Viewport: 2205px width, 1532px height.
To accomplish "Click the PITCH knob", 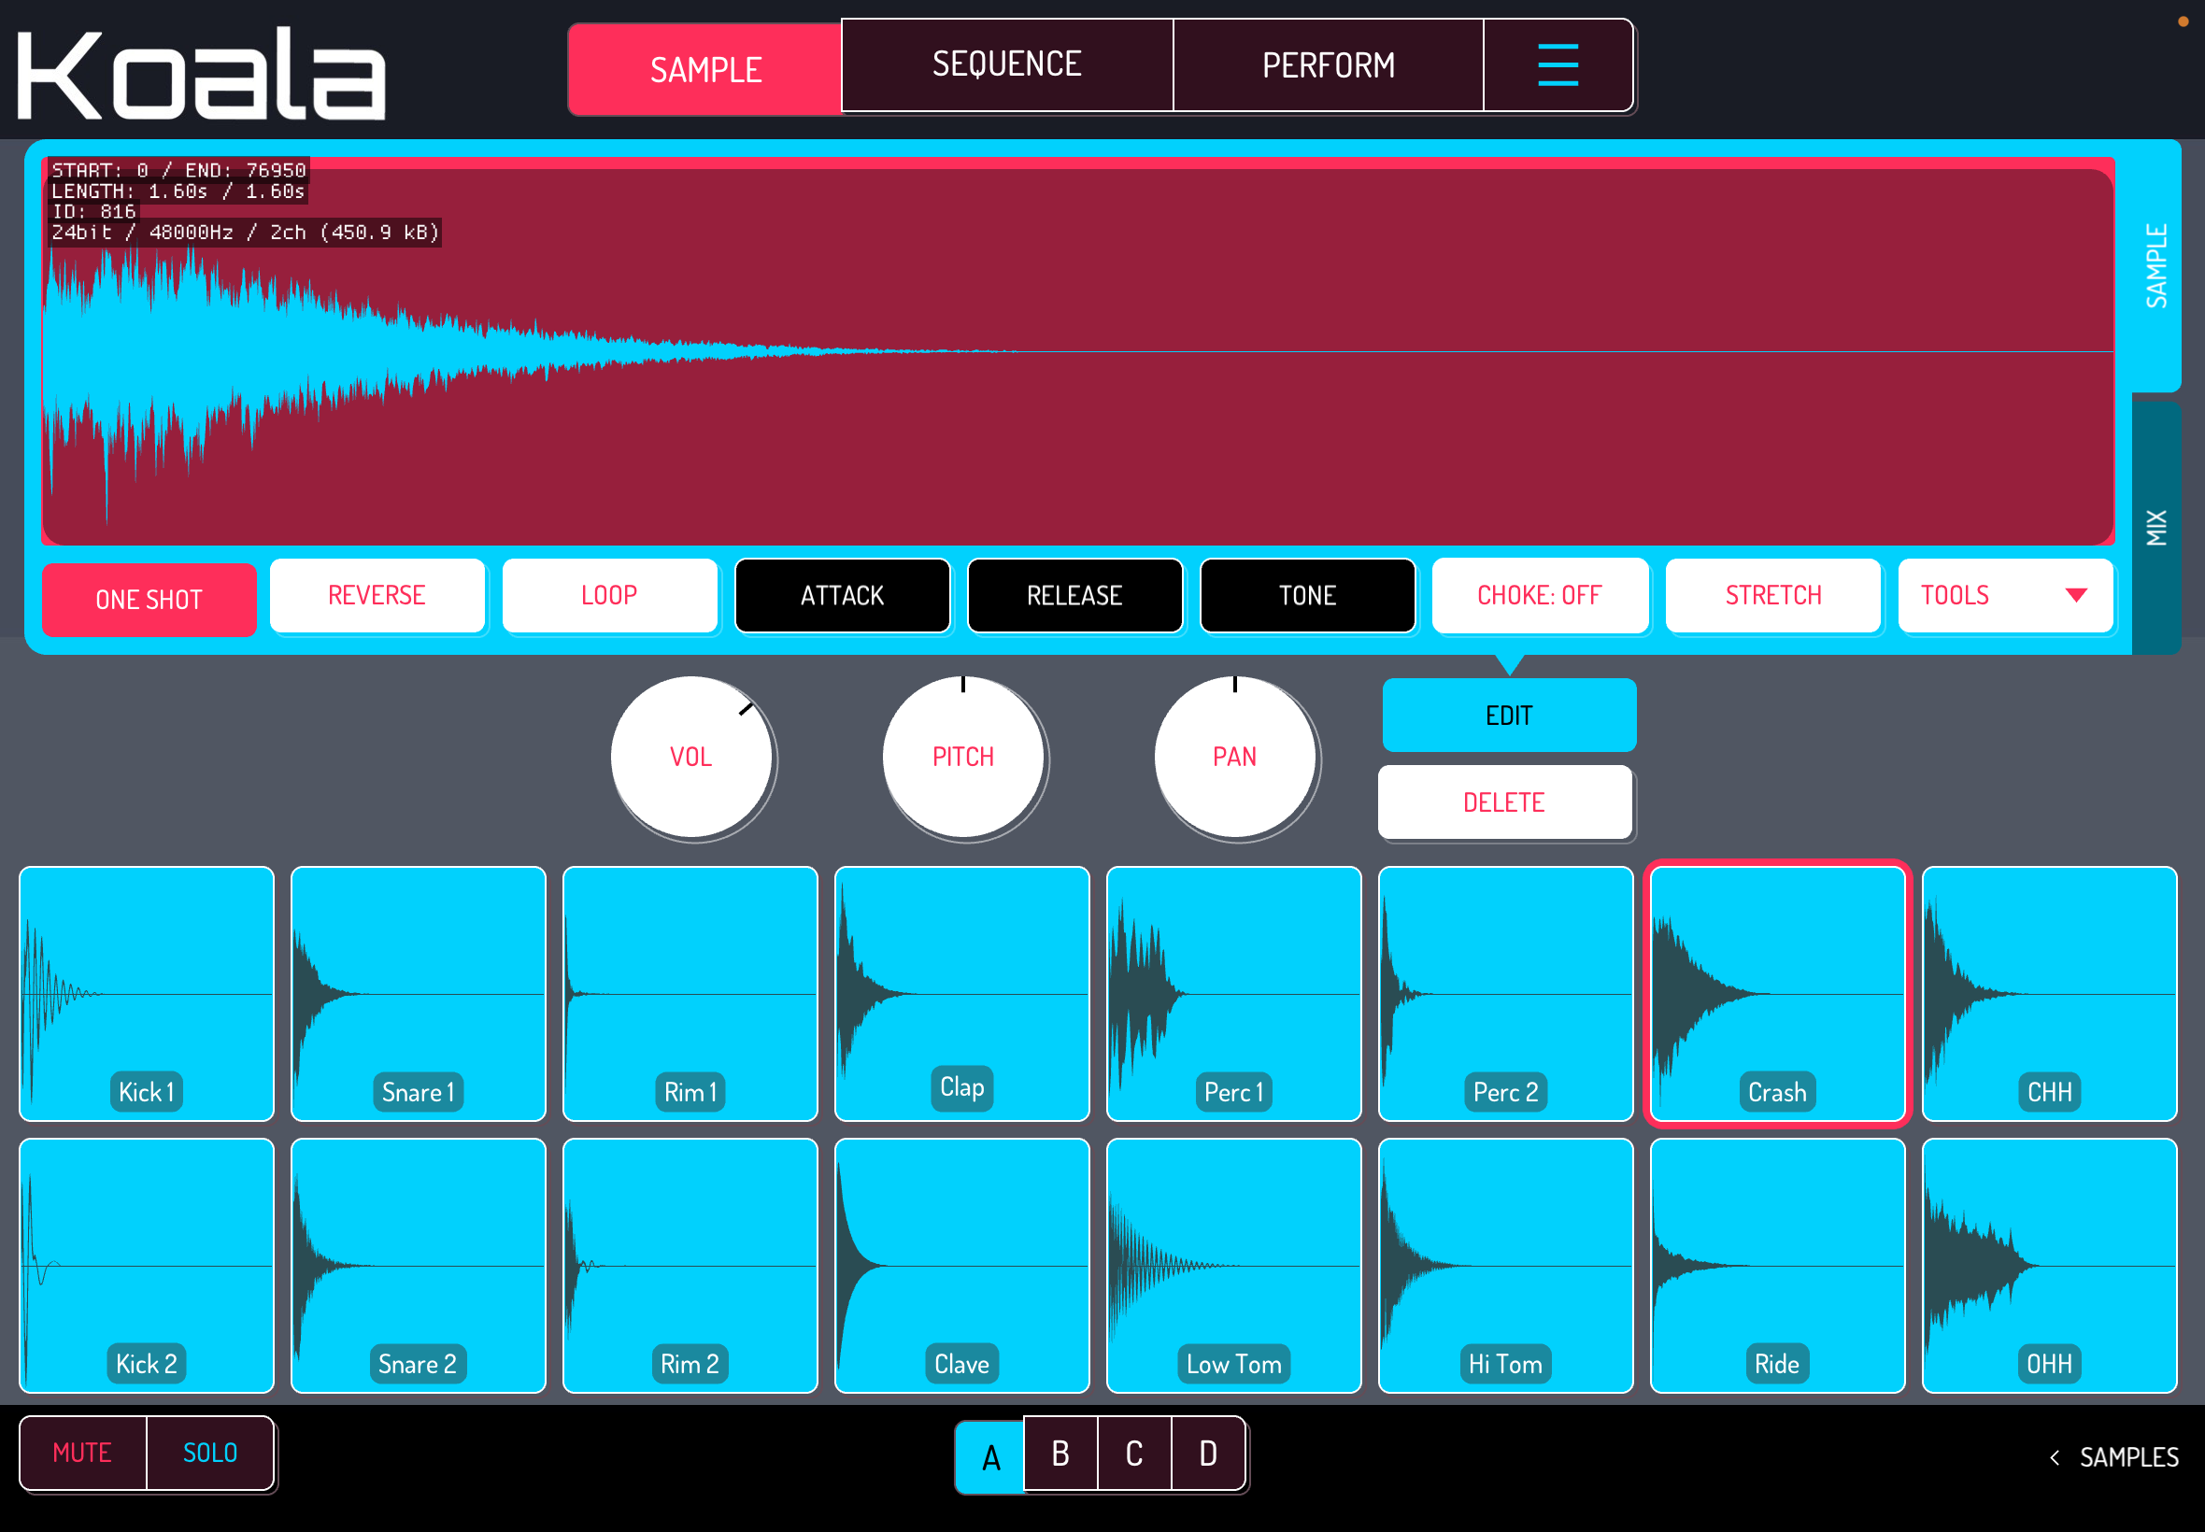I will click(963, 757).
